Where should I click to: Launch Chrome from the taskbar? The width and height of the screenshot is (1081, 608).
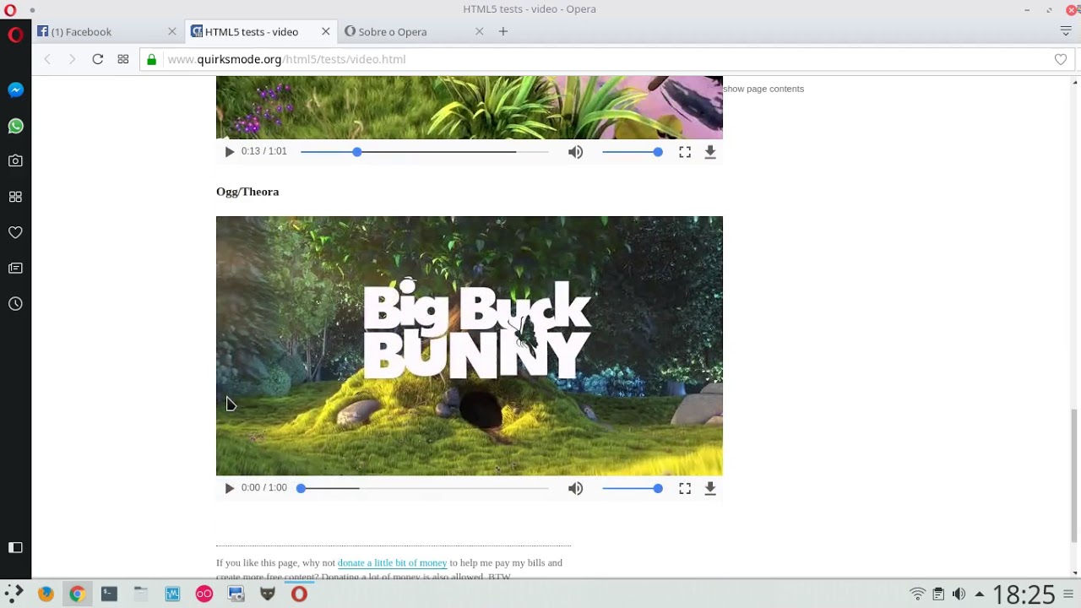pyautogui.click(x=77, y=594)
